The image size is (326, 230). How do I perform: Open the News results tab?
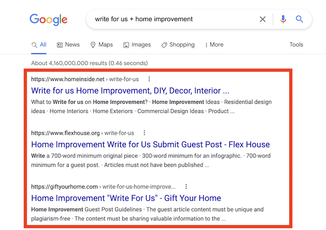[x=68, y=45]
